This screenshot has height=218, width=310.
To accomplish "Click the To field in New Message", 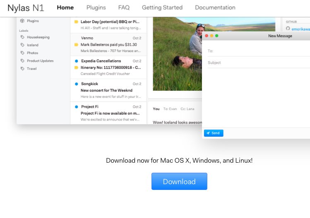I will click(x=259, y=51).
